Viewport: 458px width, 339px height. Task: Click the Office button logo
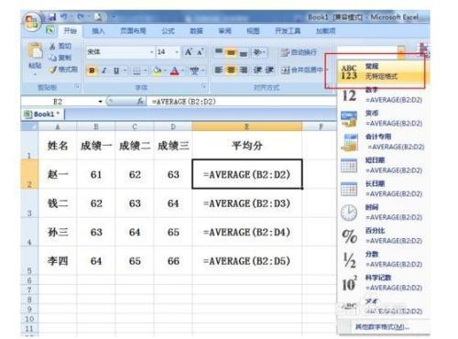pyautogui.click(x=31, y=22)
